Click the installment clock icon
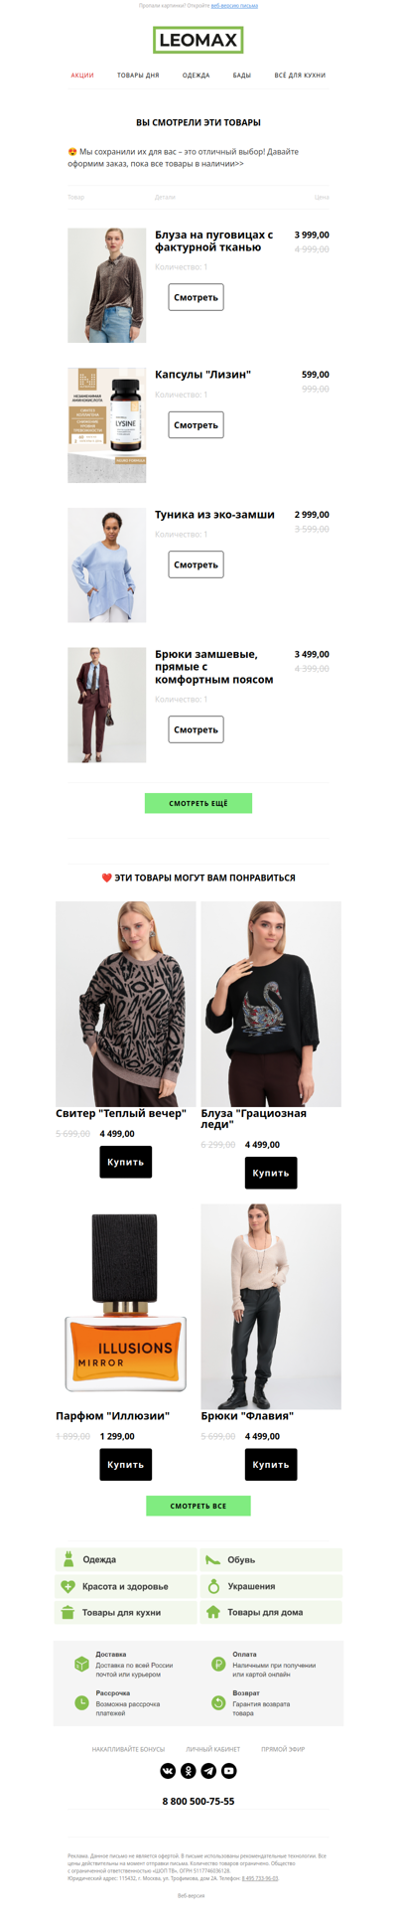Viewport: 397px width, 1920px height. pos(81,1702)
